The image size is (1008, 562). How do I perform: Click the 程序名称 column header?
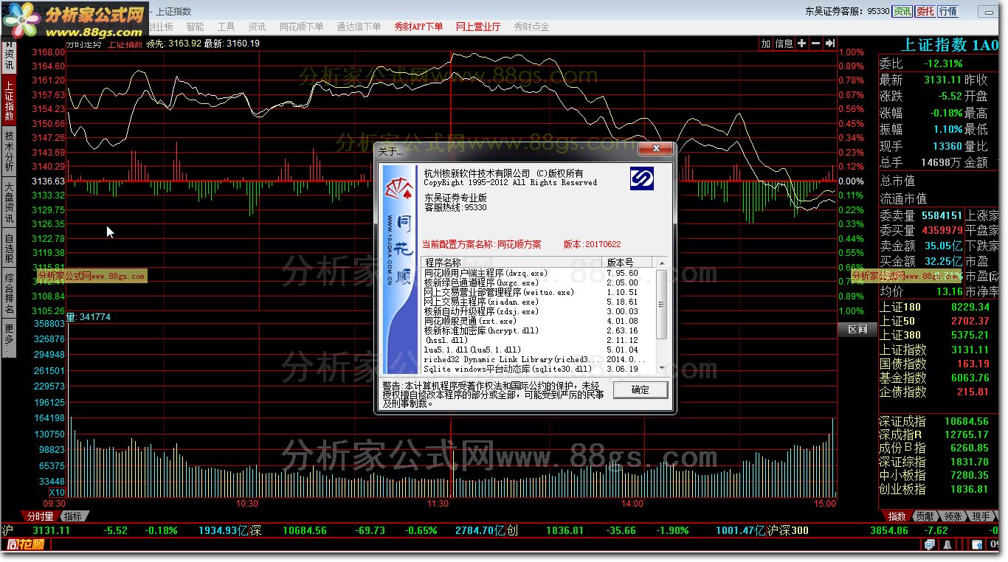pyautogui.click(x=513, y=263)
